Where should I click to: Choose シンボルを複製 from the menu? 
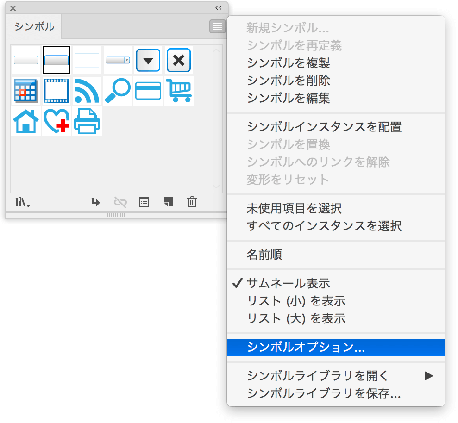click(336, 63)
